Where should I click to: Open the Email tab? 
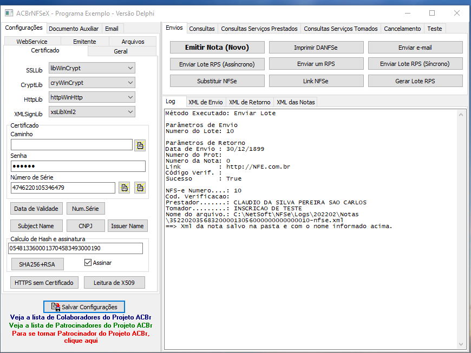tap(112, 29)
